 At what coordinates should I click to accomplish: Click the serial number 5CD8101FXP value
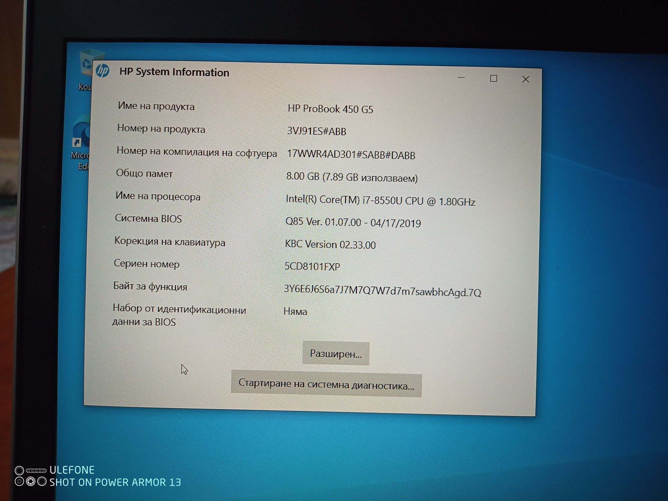(x=312, y=267)
